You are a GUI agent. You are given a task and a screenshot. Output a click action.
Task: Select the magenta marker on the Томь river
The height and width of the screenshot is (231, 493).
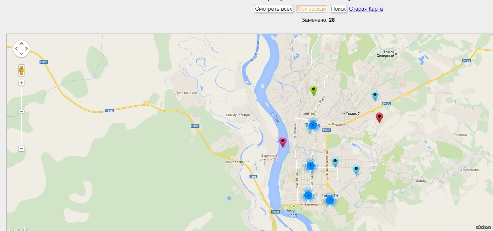pyautogui.click(x=283, y=141)
